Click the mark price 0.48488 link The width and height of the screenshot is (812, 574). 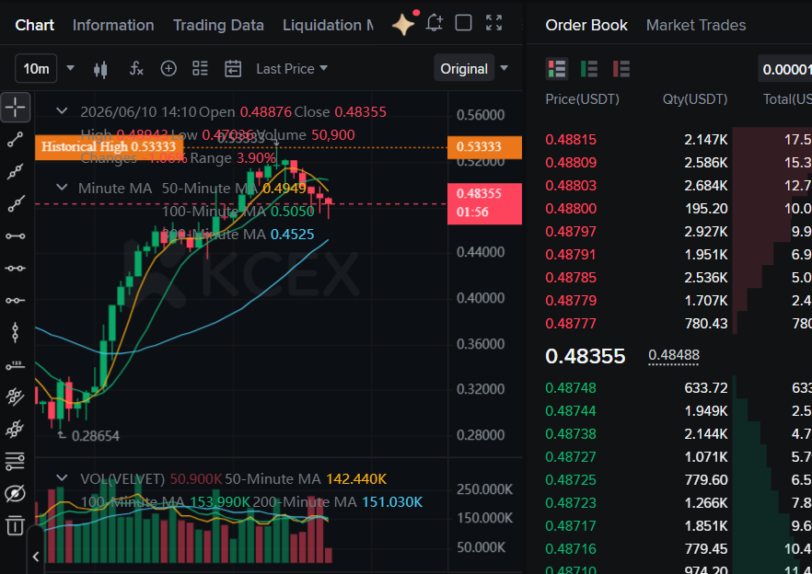(674, 355)
